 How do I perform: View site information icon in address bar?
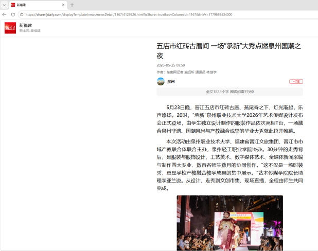(x=22, y=14)
